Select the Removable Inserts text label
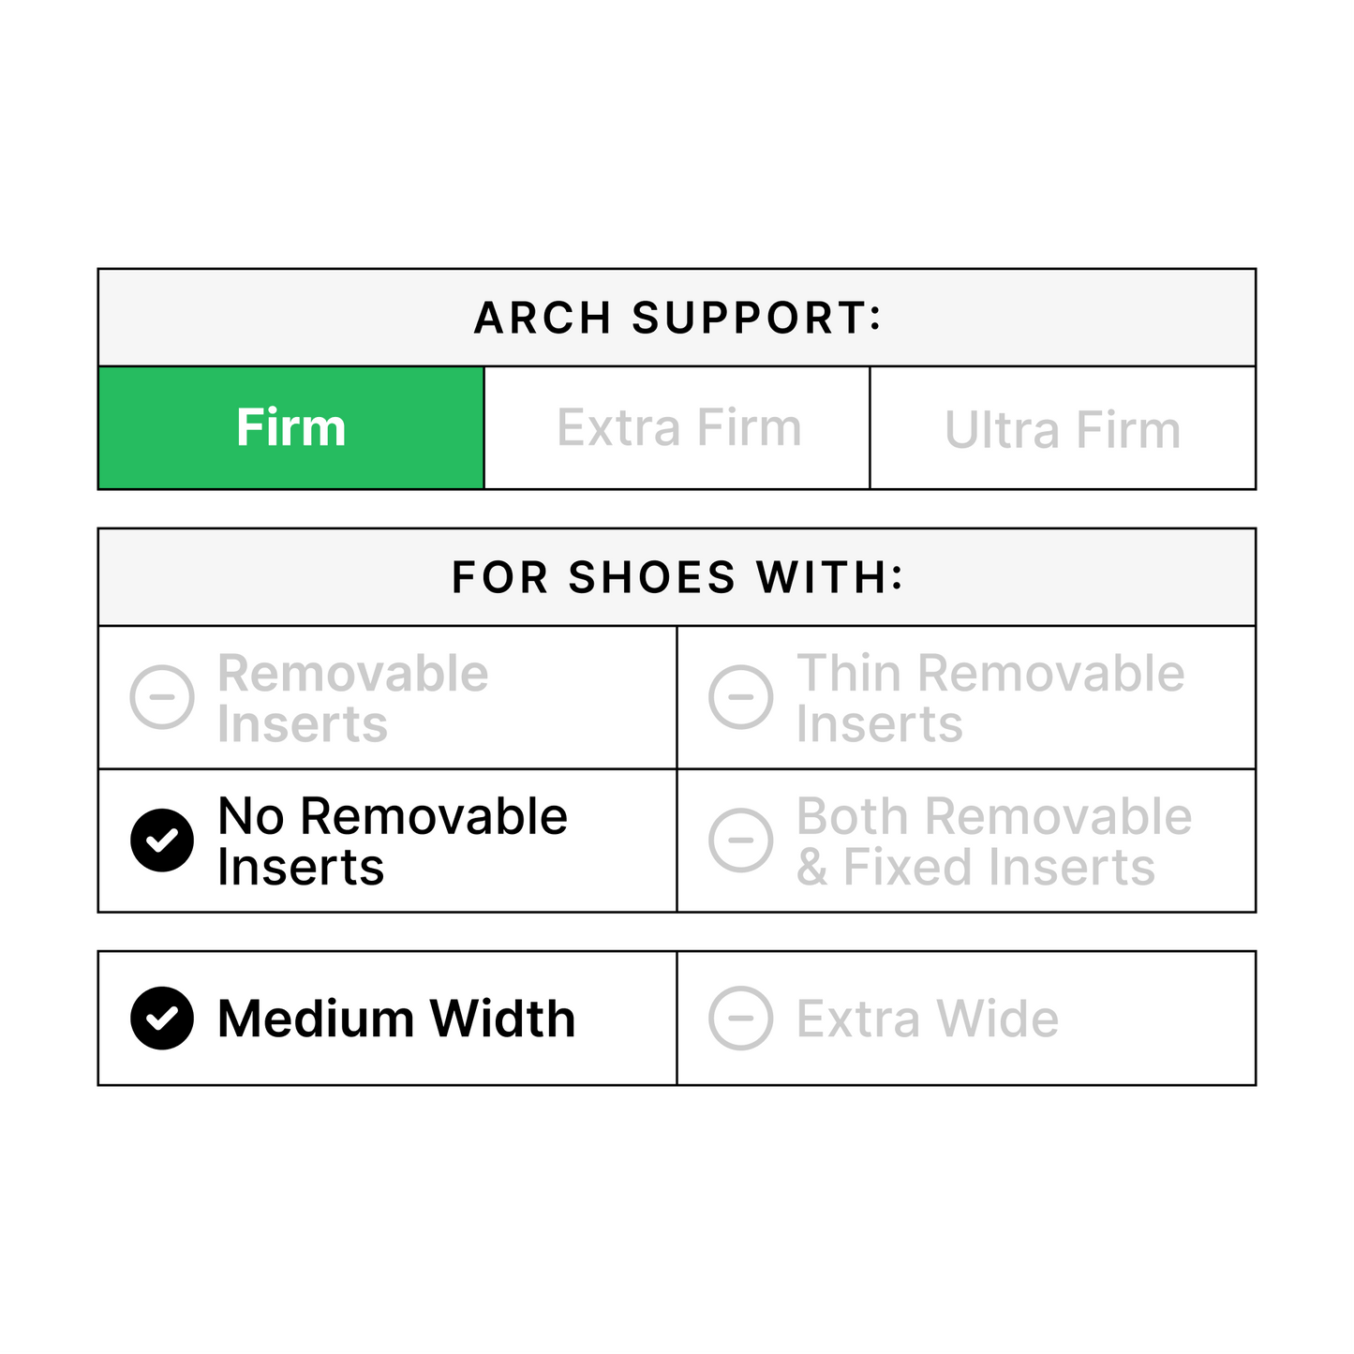Screen dimensions: 1354x1354 [x=352, y=699]
